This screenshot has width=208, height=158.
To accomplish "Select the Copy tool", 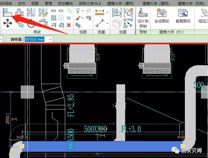I will coord(20,24).
